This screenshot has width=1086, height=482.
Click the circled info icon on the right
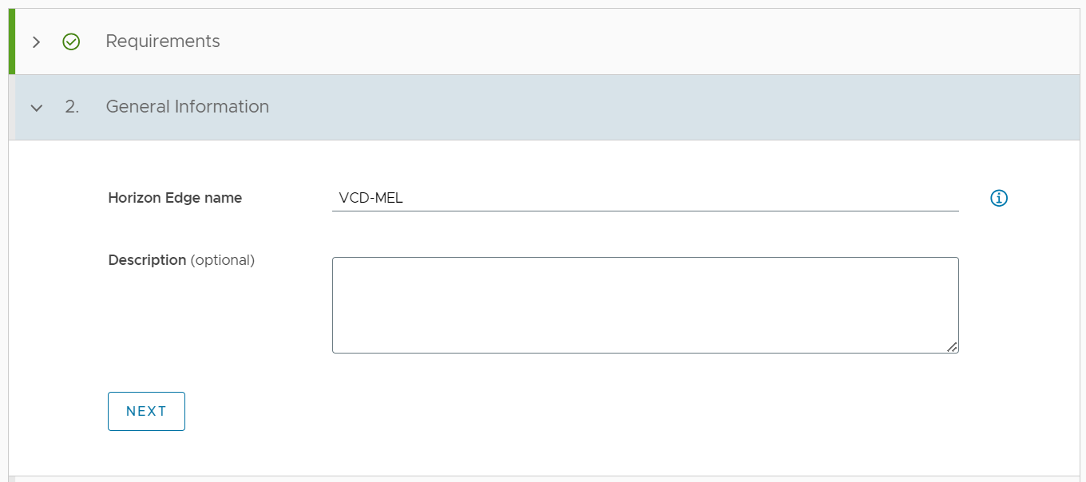(x=998, y=198)
